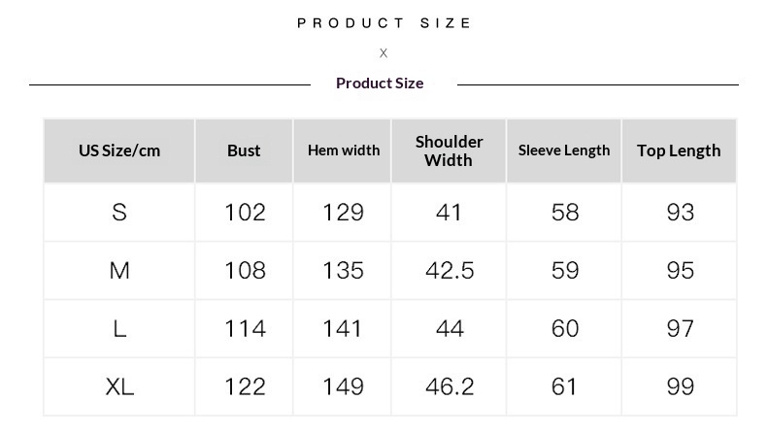
Task: Click the purple Product Size heading
Action: click(x=380, y=83)
